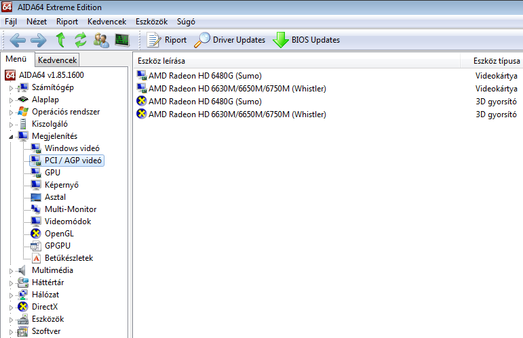Open the Kedvencek menu in menu bar
This screenshot has height=338, width=523.
(x=106, y=22)
